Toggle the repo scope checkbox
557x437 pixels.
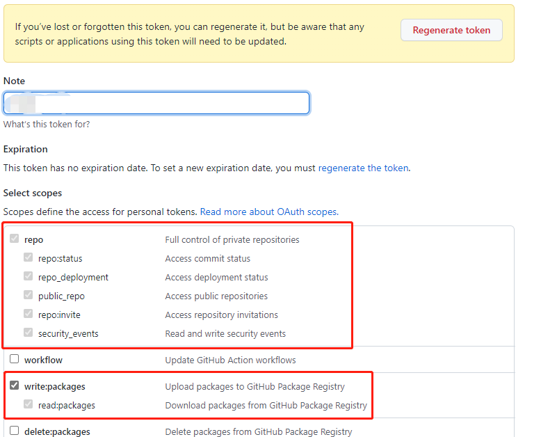(x=15, y=239)
